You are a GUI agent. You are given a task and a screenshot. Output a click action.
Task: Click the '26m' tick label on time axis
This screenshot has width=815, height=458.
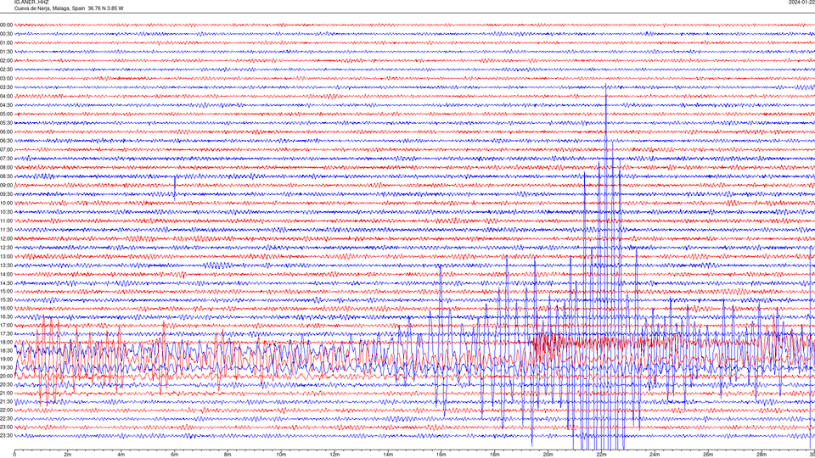[x=708, y=455]
